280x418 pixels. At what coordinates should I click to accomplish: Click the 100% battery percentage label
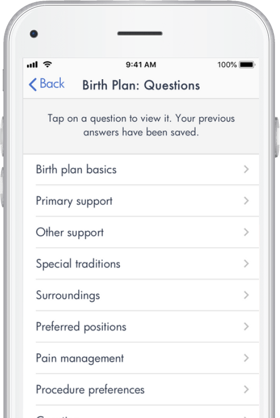pos(227,65)
